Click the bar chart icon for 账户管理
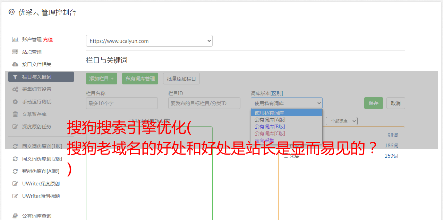The width and height of the screenshot is (443, 220). pos(15,39)
